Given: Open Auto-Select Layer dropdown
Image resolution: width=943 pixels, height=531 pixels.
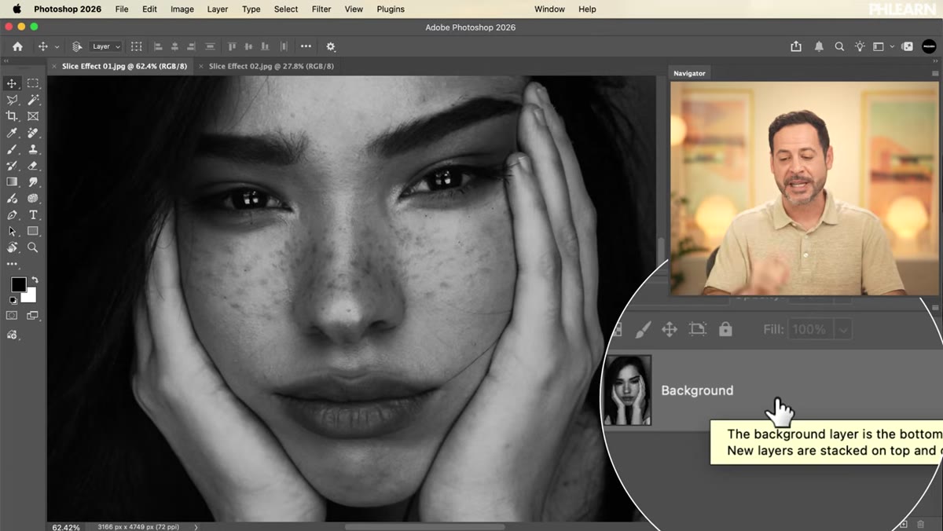Looking at the screenshot, I should 106,46.
